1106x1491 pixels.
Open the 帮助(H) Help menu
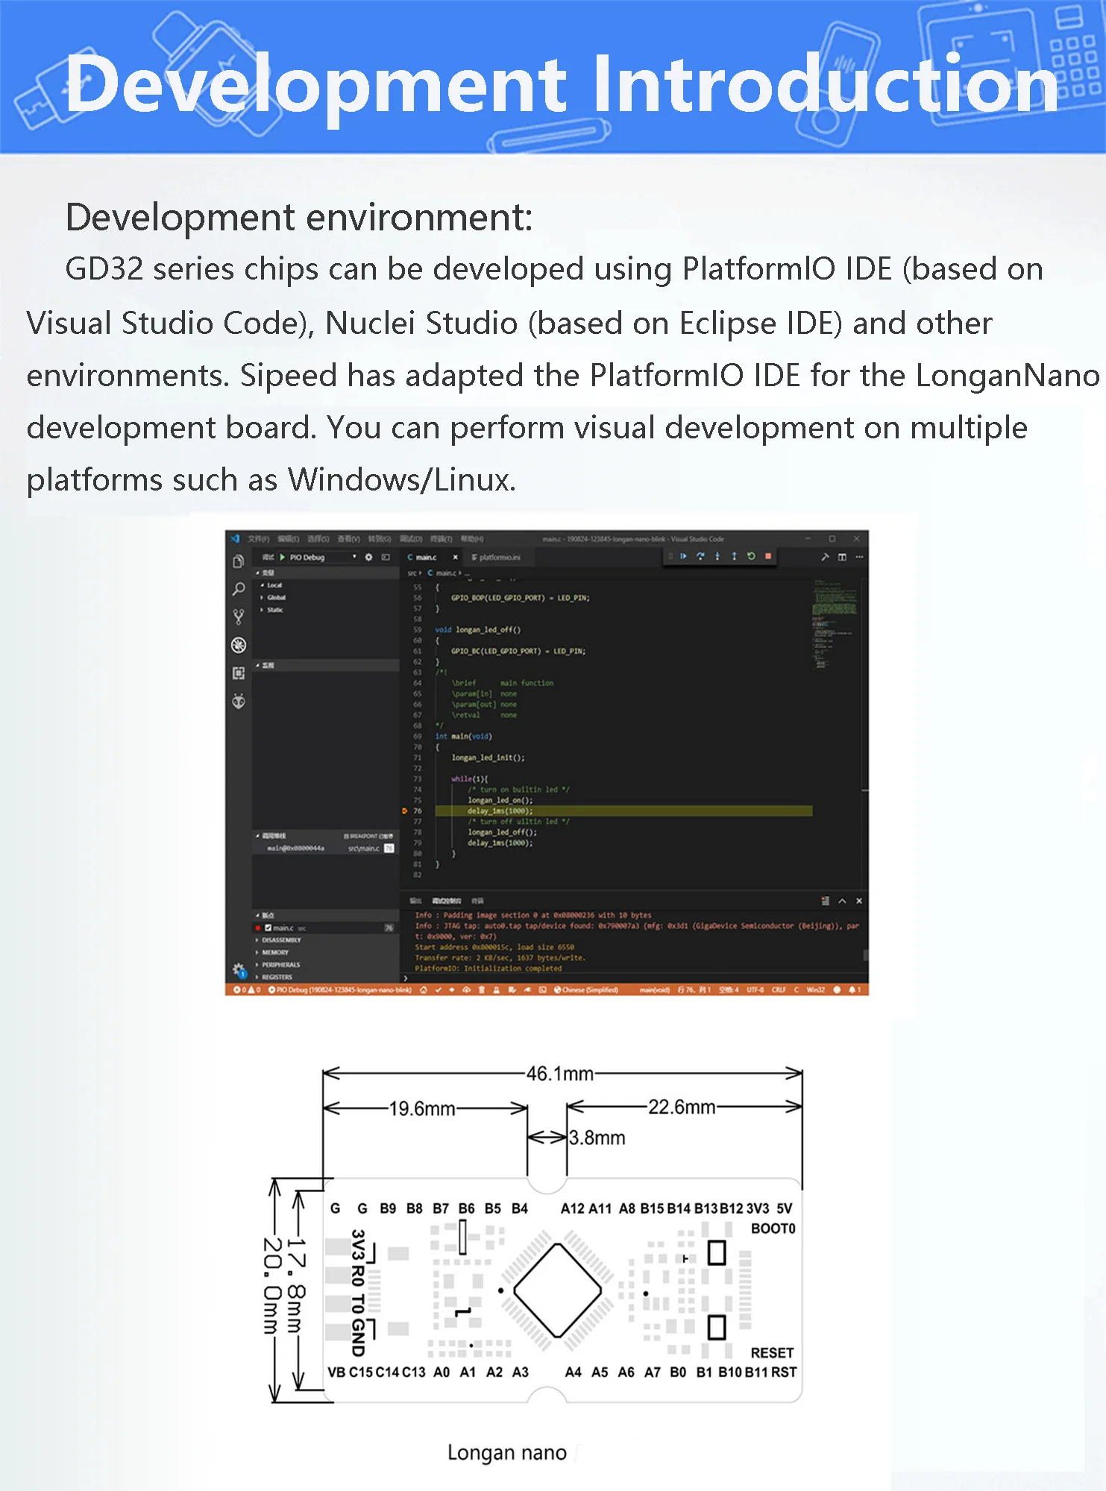[472, 538]
